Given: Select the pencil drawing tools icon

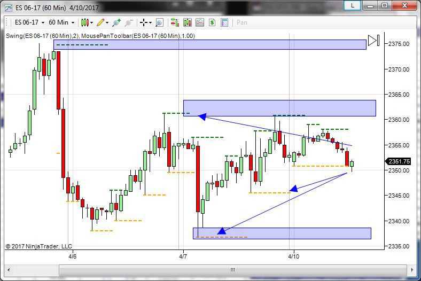Looking at the screenshot, I should coord(100,22).
